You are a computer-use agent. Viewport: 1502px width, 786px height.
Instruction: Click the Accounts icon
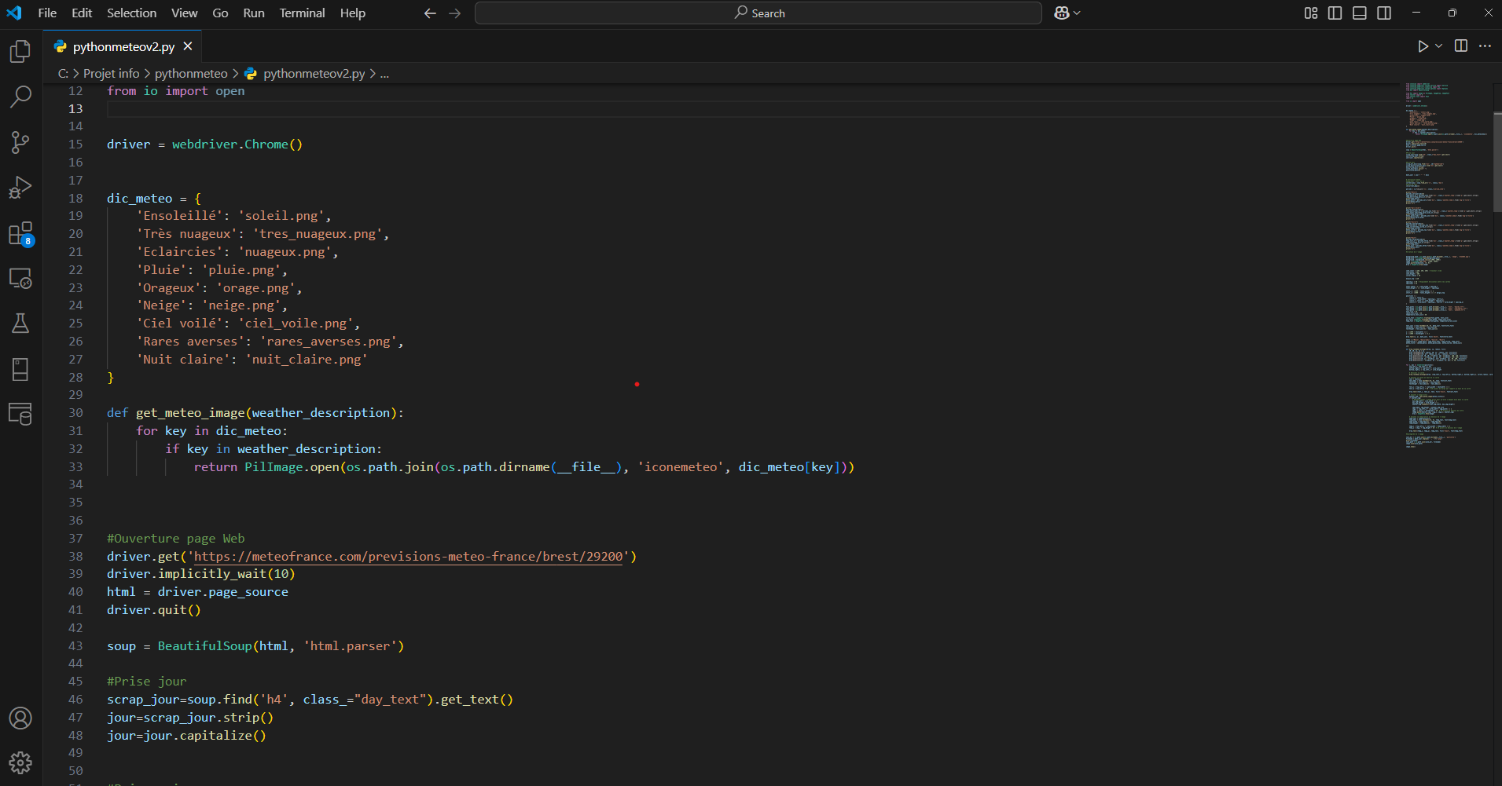(x=20, y=718)
